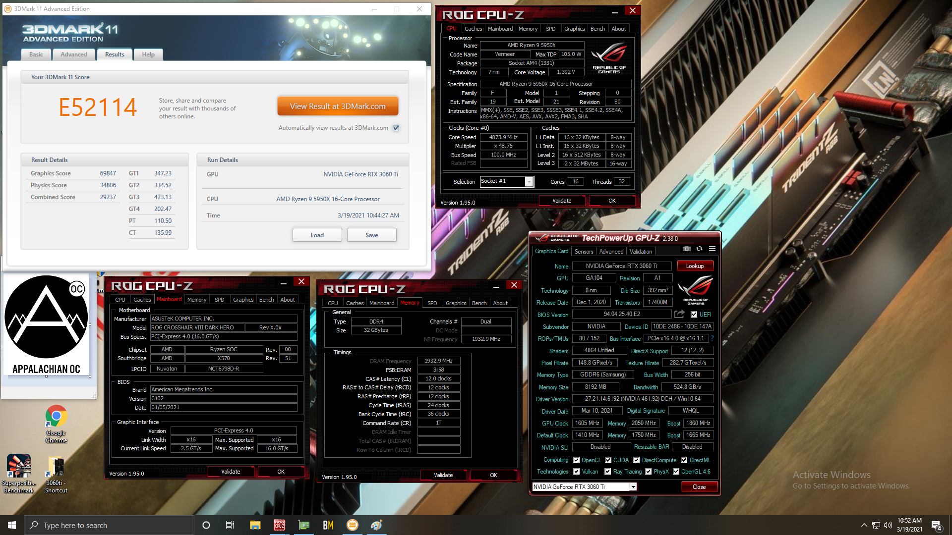The width and height of the screenshot is (952, 535).
Task: Toggle UEFI checkbox in GPU-Z
Action: click(x=694, y=315)
